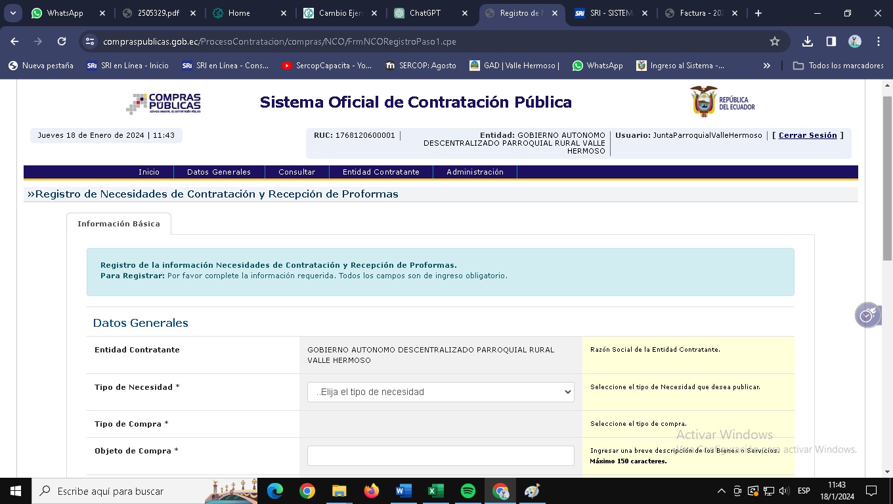Reload the page with refresh icon

click(62, 41)
